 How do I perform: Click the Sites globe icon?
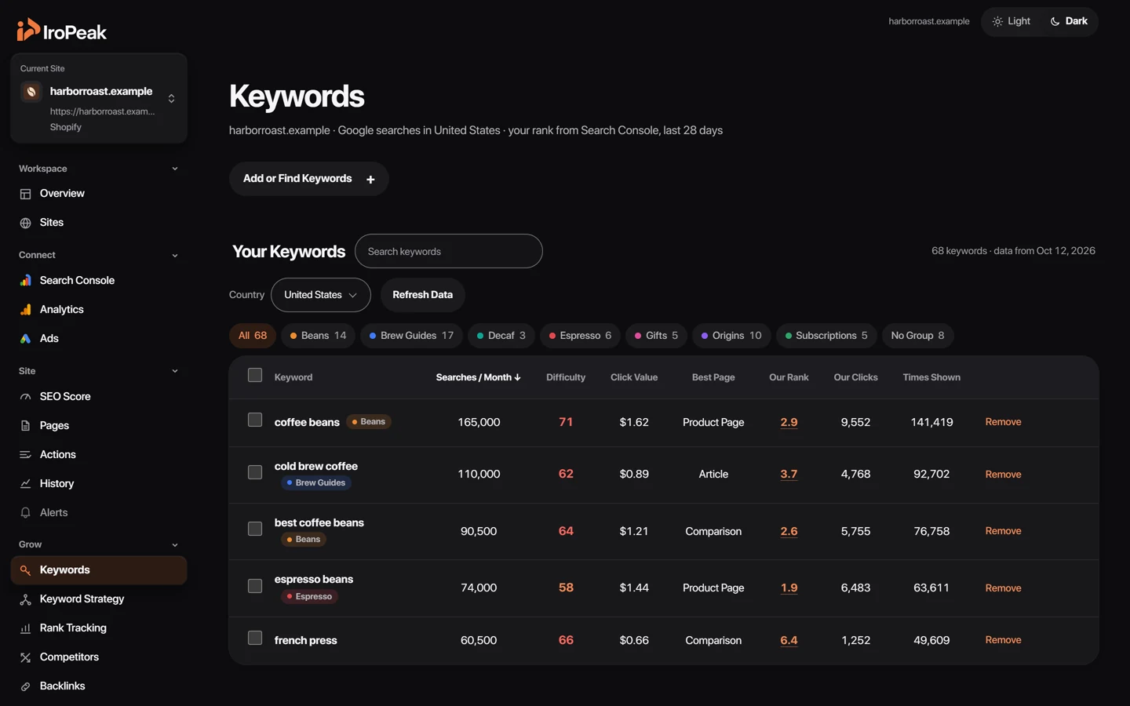coord(25,223)
